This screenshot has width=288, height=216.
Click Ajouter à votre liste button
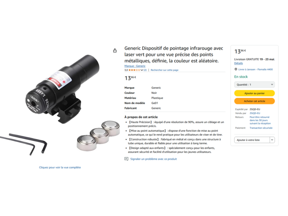point(252,140)
